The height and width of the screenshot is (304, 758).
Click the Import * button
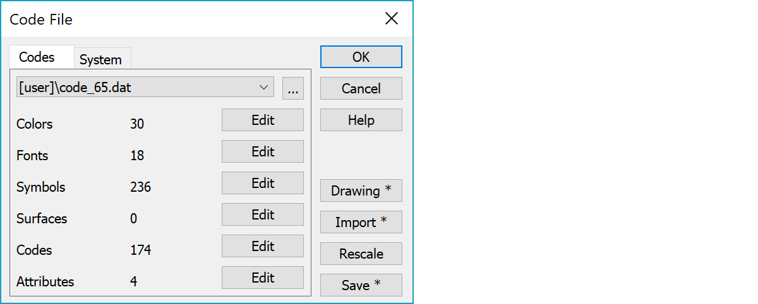[x=361, y=222]
